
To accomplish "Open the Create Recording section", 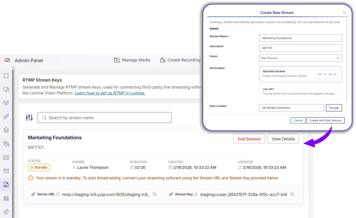I will [x=180, y=60].
